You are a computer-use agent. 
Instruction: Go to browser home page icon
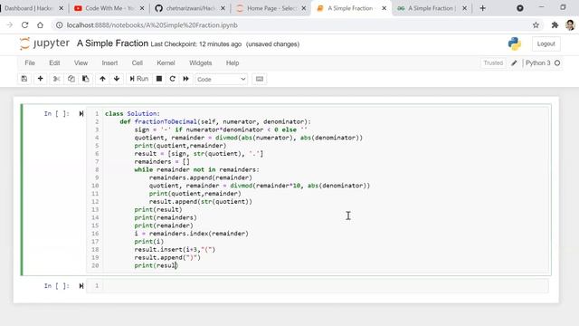pos(40,24)
